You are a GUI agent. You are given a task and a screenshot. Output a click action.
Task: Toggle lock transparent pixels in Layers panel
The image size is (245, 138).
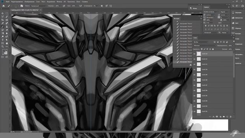tap(202, 49)
